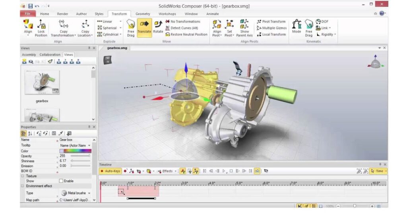The width and height of the screenshot is (407, 213).
Task: Select Pivot Transform option
Action: tap(271, 21)
